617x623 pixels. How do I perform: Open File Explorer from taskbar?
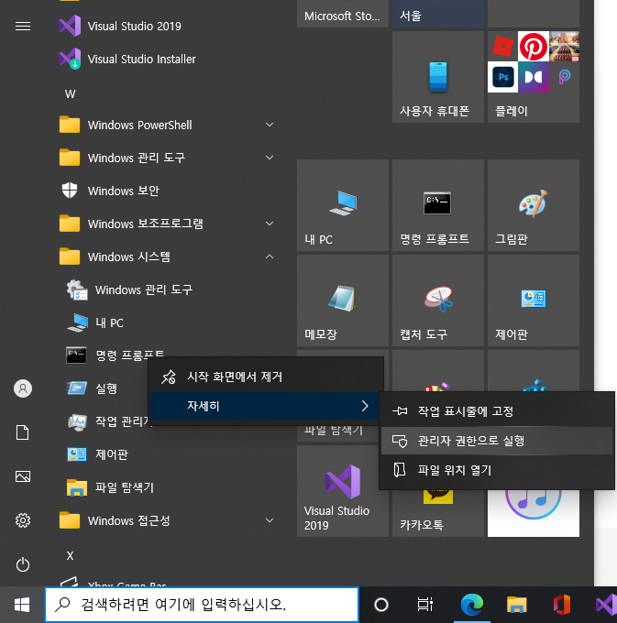point(517,605)
